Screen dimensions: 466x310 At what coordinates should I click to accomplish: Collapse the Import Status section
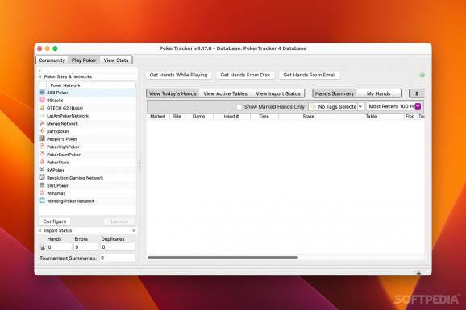[x=40, y=230]
